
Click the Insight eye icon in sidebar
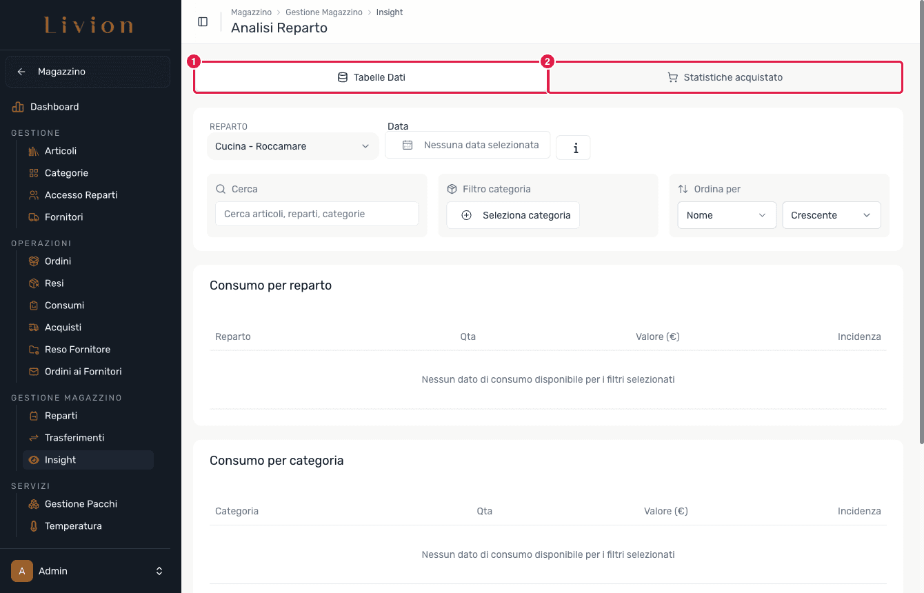pyautogui.click(x=34, y=460)
